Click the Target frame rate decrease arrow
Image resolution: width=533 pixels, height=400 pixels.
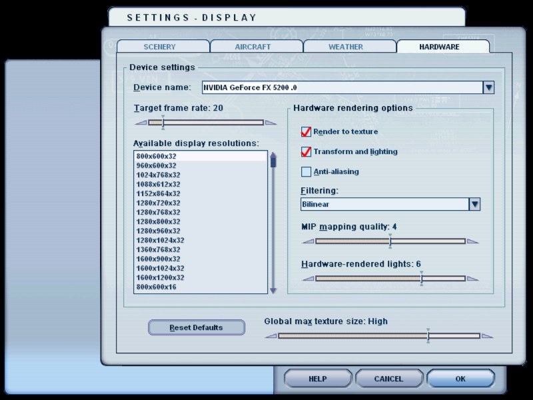pos(141,123)
